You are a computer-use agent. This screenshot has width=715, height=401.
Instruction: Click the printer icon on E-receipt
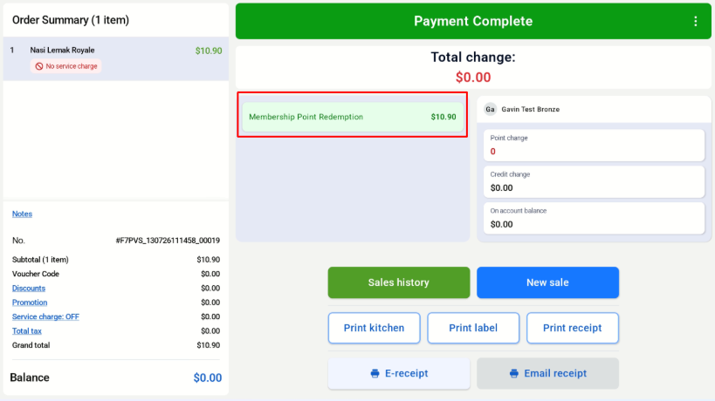coord(375,374)
